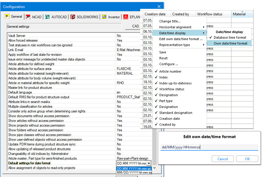Click the E-Mail Attachment value
The width and height of the screenshot is (265, 177).
point(128,50)
